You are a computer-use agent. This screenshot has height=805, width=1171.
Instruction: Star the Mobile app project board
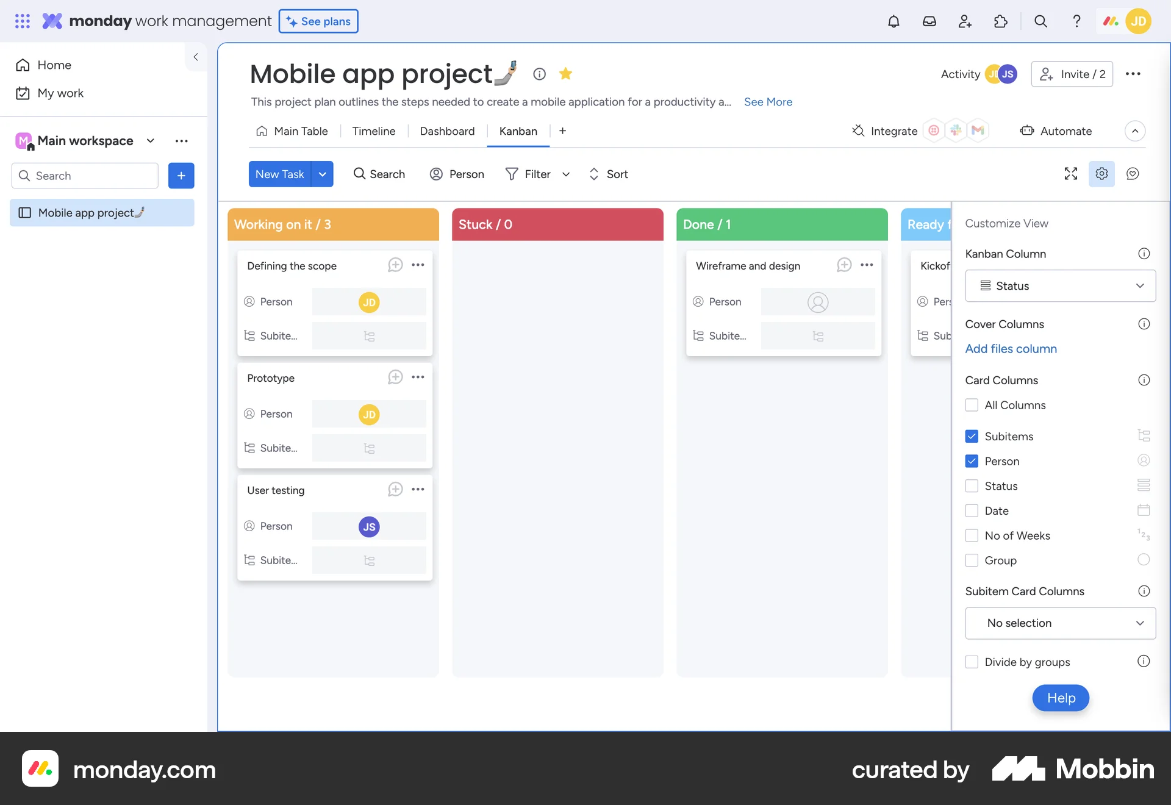[565, 74]
